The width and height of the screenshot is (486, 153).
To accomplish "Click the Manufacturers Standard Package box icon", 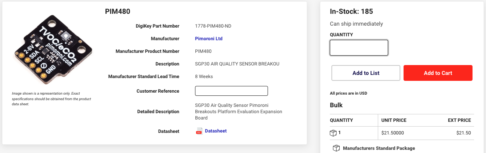I will click(336, 148).
